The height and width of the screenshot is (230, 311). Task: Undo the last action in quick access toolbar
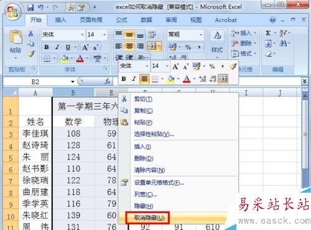(x=41, y=7)
